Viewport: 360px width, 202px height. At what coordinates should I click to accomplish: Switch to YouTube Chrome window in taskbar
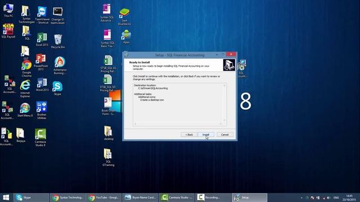click(104, 198)
